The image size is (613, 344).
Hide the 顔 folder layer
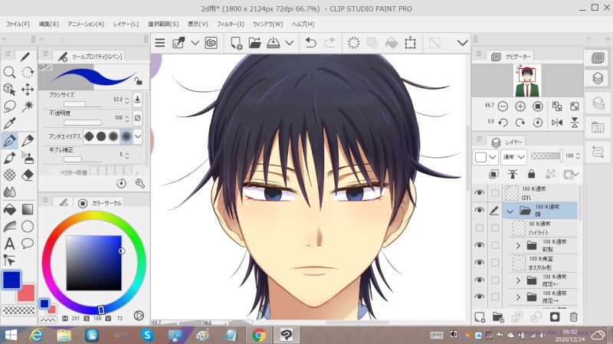(480, 211)
